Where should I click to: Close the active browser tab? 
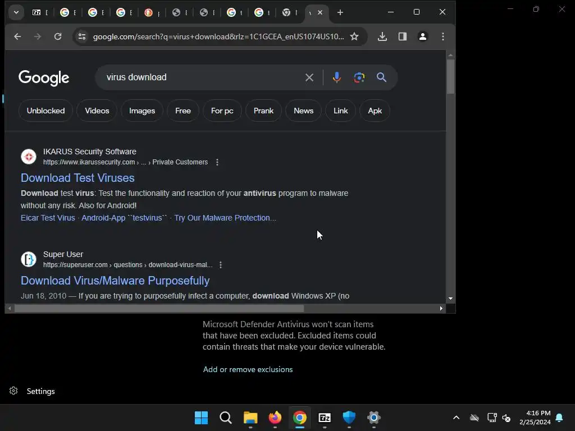click(x=320, y=12)
